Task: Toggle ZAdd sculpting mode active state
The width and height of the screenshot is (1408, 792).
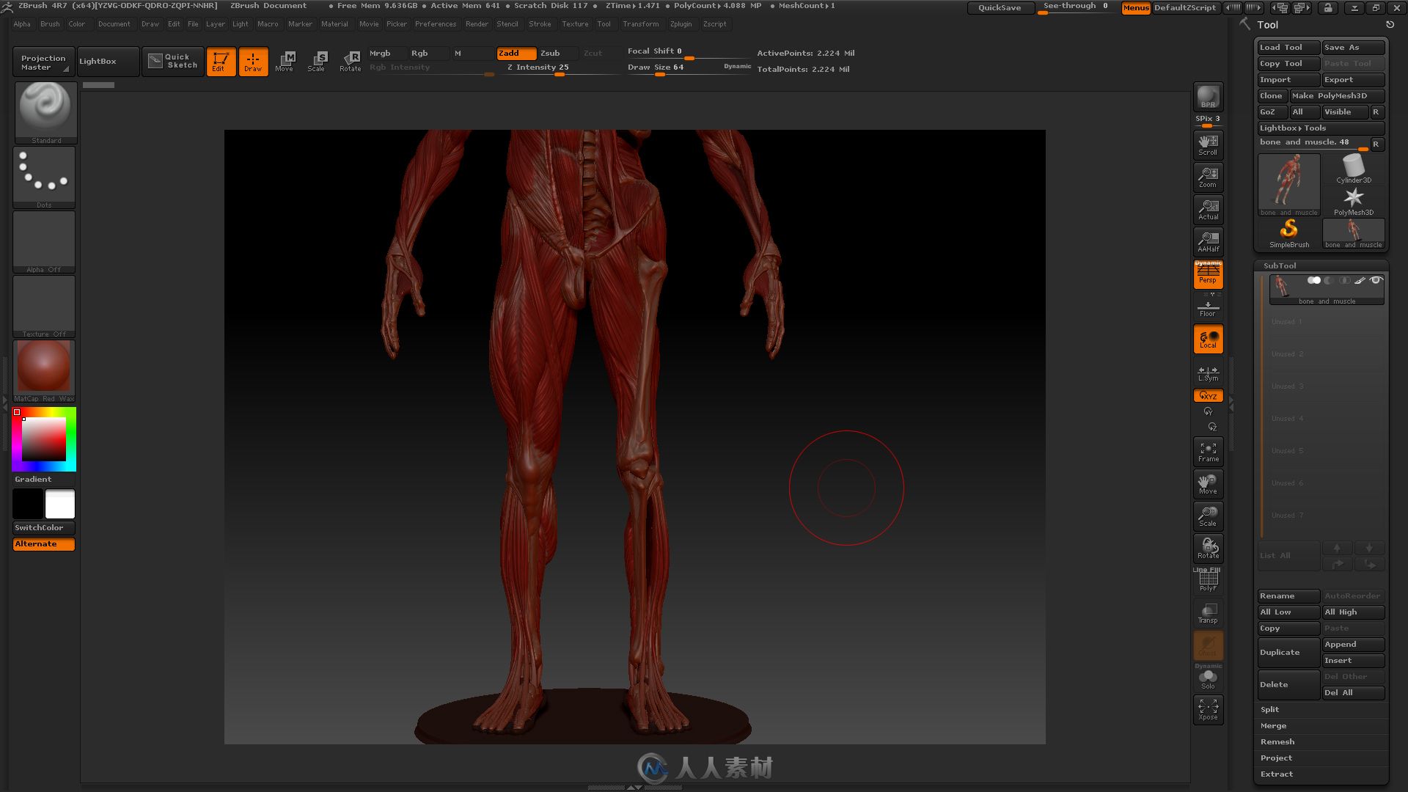Action: (x=510, y=52)
